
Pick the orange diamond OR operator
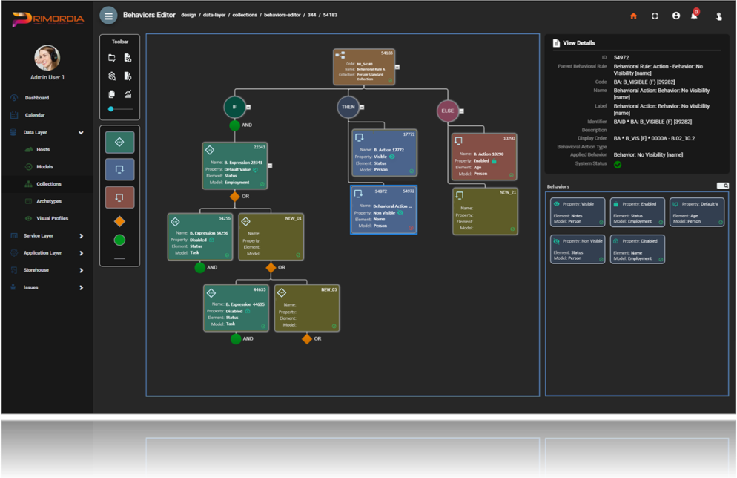click(119, 221)
